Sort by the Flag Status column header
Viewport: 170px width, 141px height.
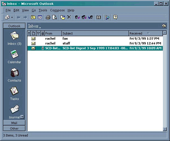pos(38,33)
